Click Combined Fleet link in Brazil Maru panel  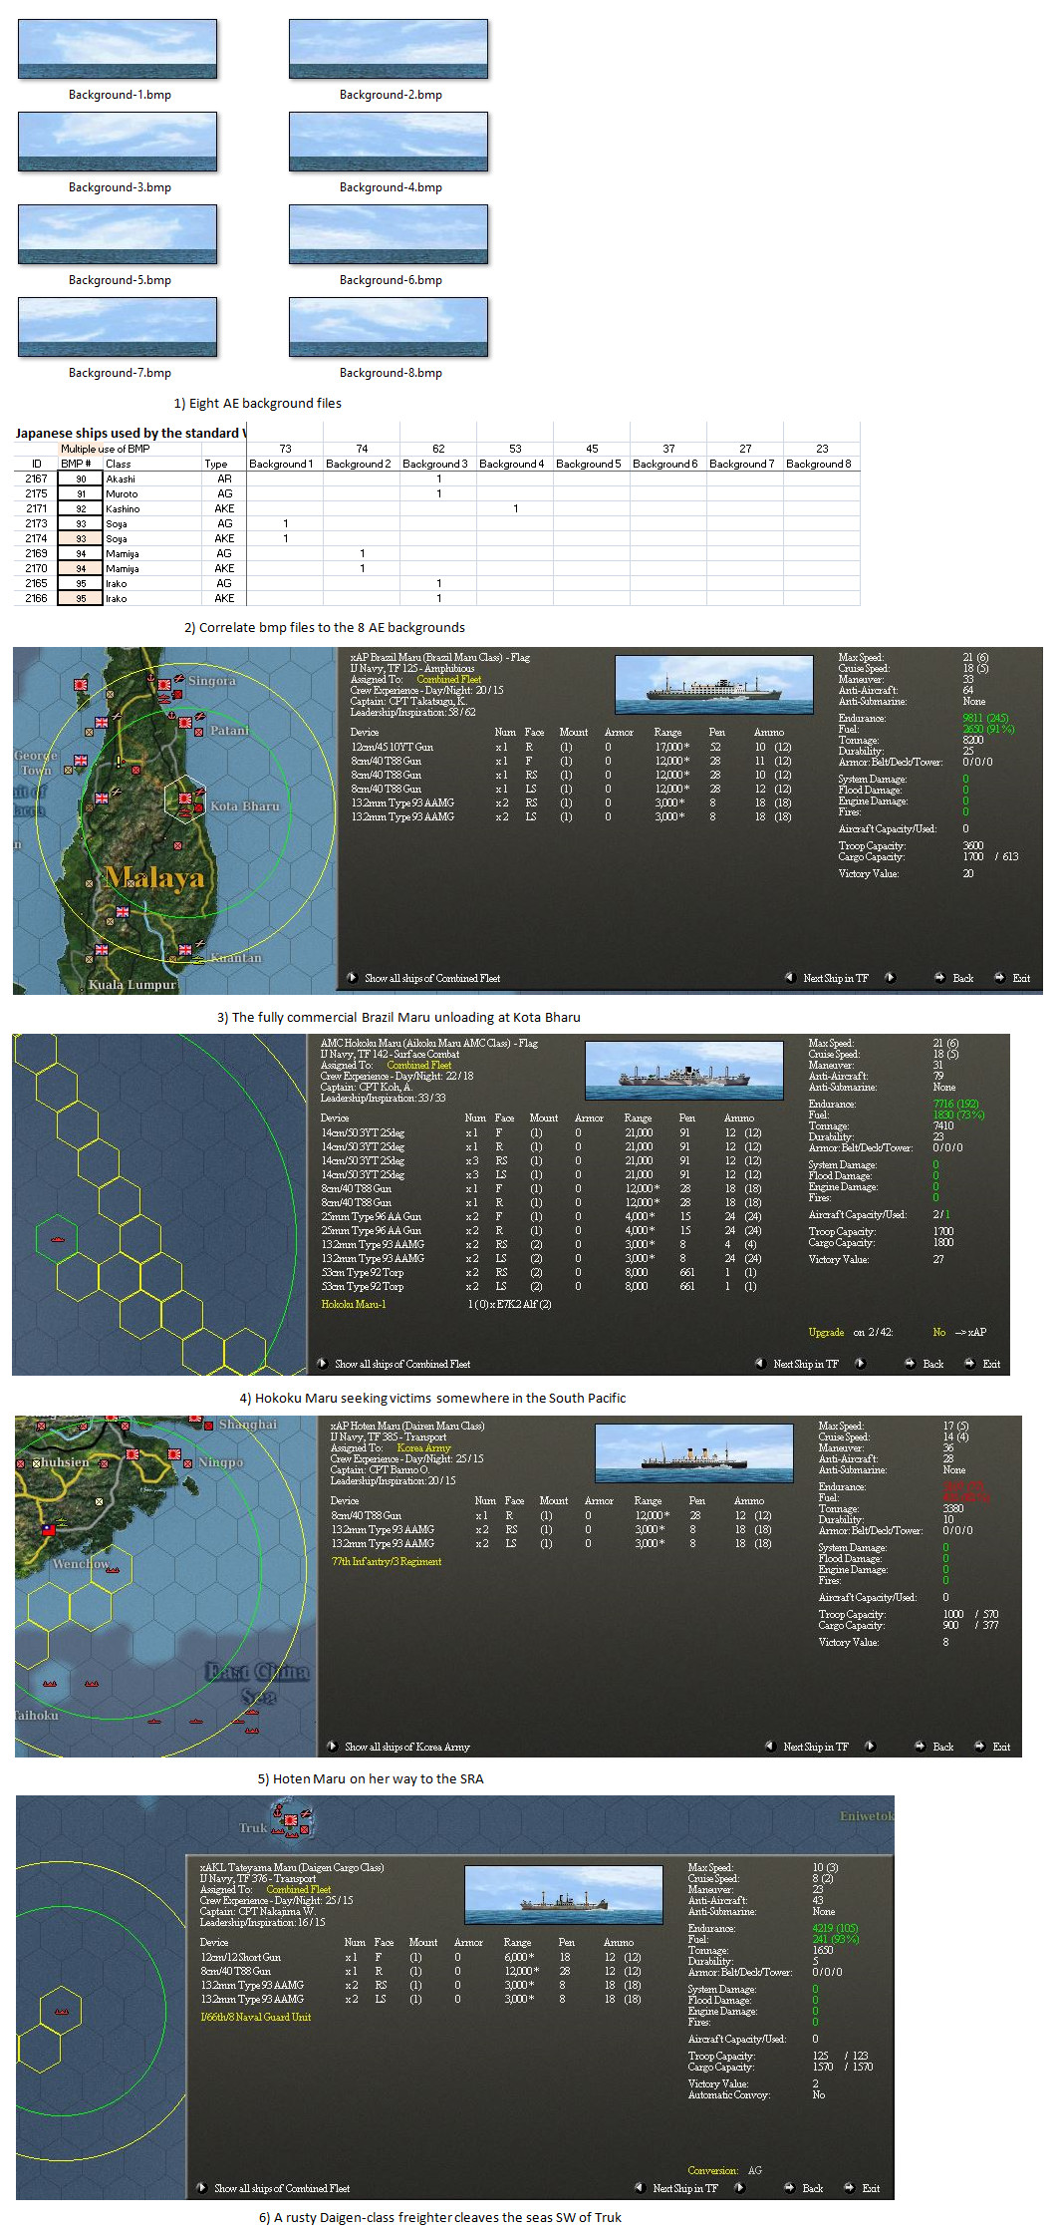click(x=448, y=679)
